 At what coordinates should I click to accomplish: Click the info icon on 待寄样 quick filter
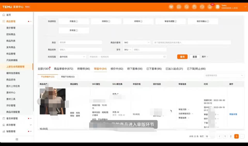coord(141,21)
